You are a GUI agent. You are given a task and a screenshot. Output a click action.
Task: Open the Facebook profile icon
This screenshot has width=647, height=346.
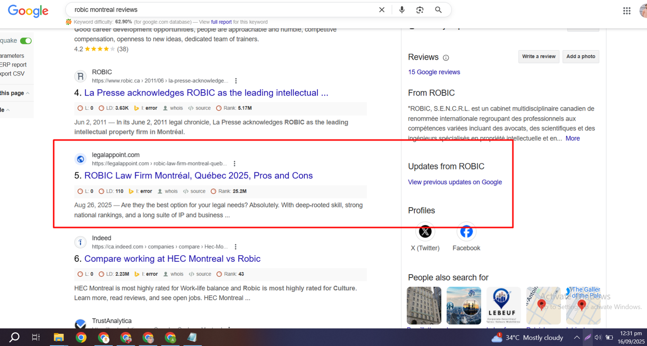click(466, 232)
